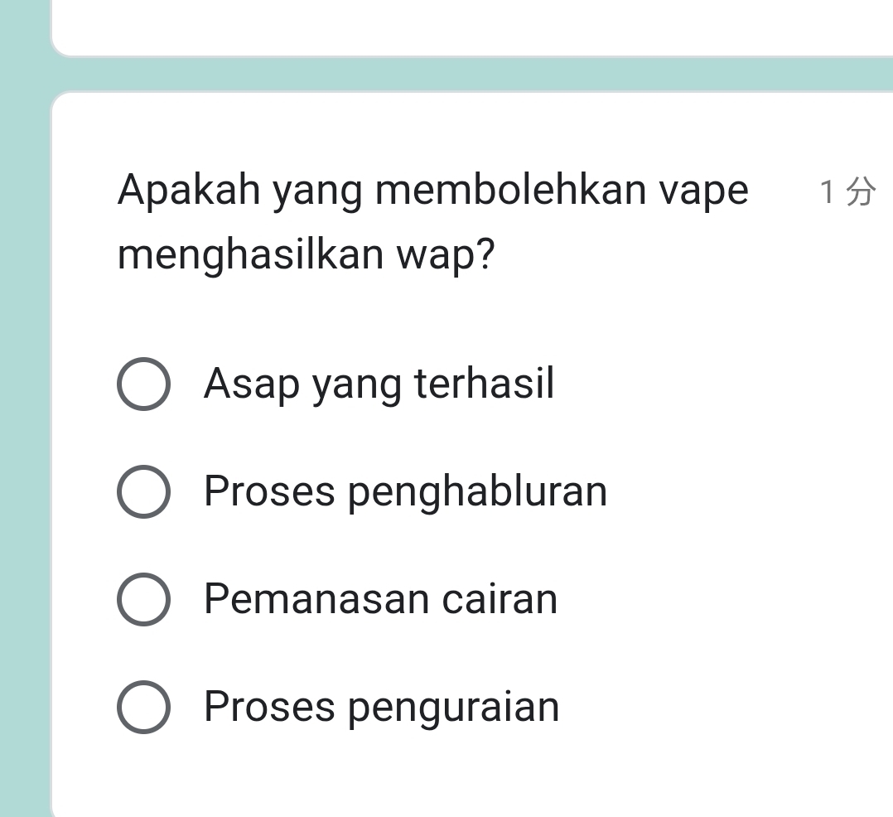Select the radio button for Asap yang terhasil
The width and height of the screenshot is (893, 817).
[x=143, y=384]
